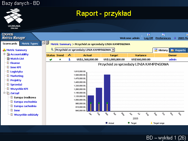Click the Europa zachodnia scorecard icon
Viewport: 188px width, 141px height.
[12, 106]
